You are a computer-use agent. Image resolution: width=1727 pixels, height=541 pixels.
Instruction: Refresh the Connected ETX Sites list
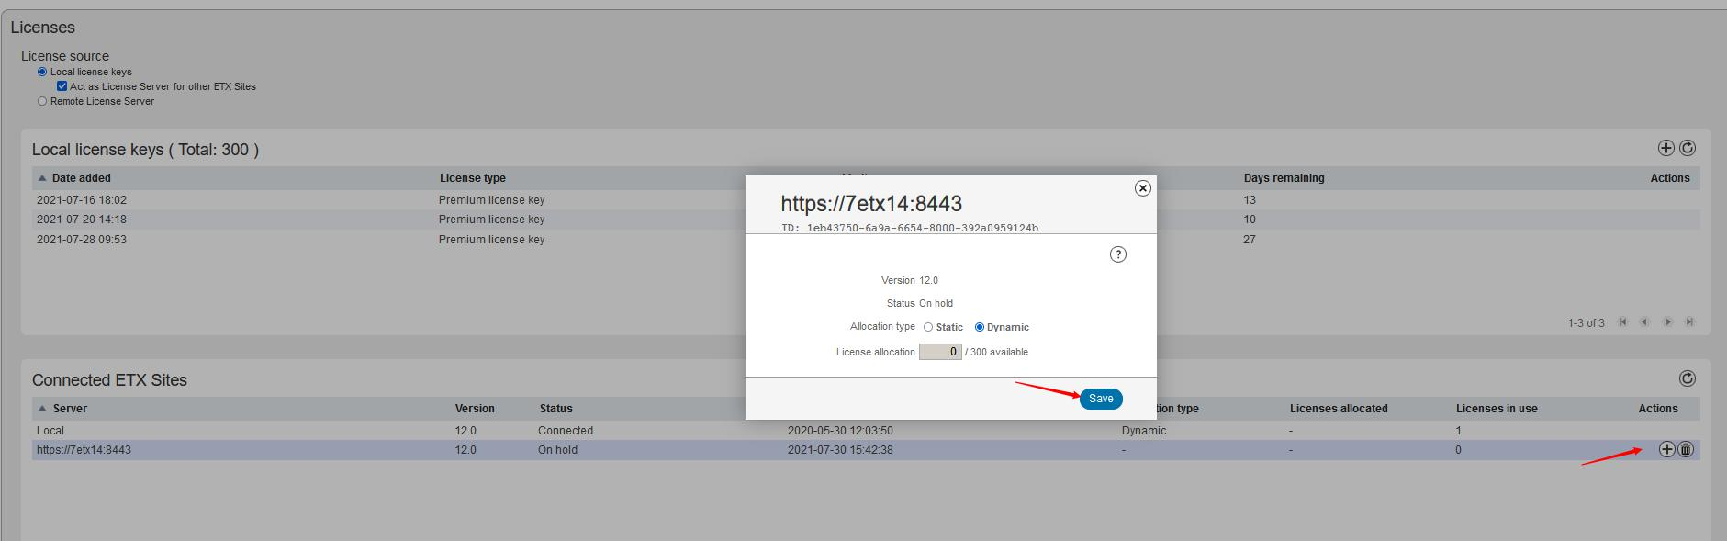(x=1688, y=378)
